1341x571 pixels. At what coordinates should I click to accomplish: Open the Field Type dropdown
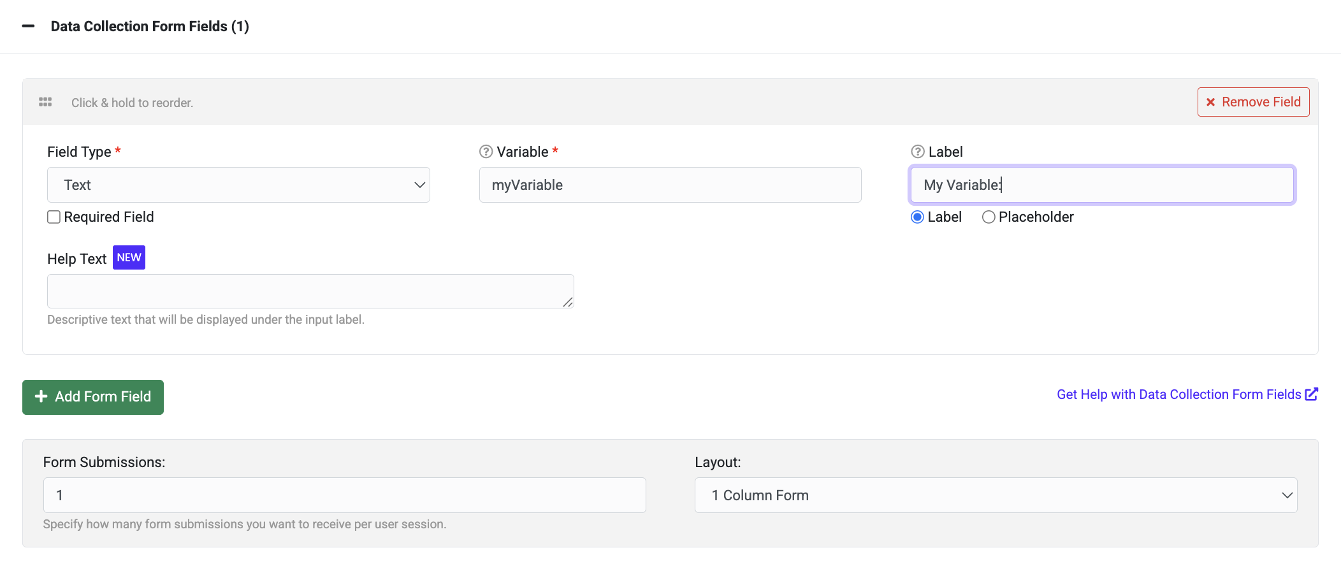[x=238, y=185]
